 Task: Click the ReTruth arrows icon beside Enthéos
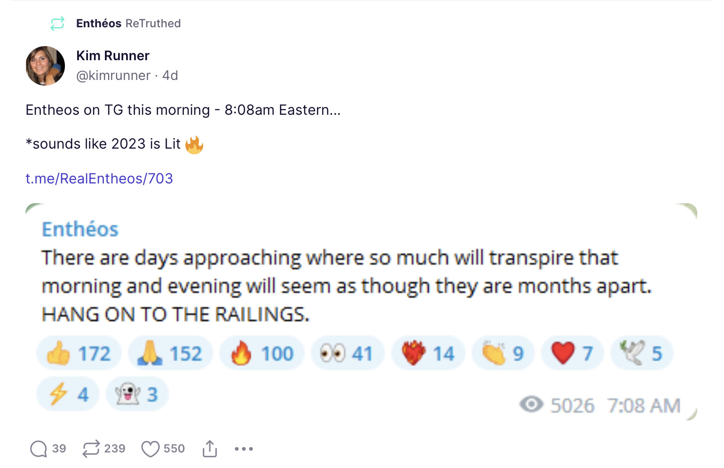click(57, 24)
